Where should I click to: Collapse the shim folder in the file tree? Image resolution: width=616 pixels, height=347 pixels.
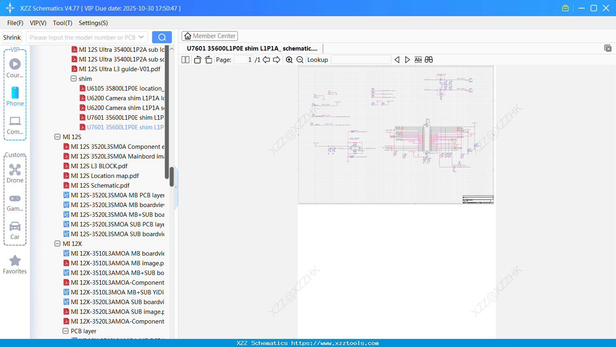pos(73,78)
